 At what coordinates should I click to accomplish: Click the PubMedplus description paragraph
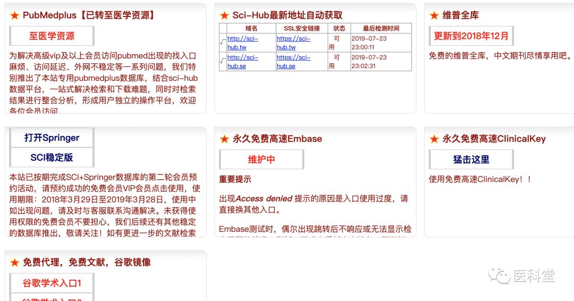coord(103,83)
